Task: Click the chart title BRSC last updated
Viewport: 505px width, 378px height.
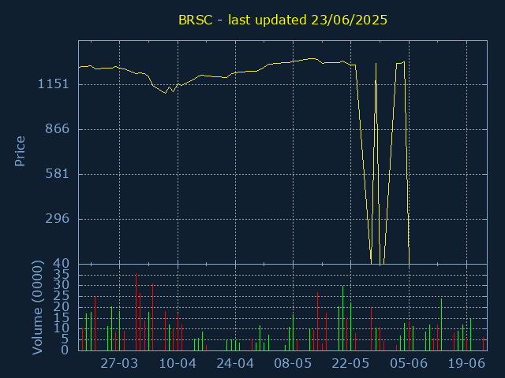Action: coord(282,20)
